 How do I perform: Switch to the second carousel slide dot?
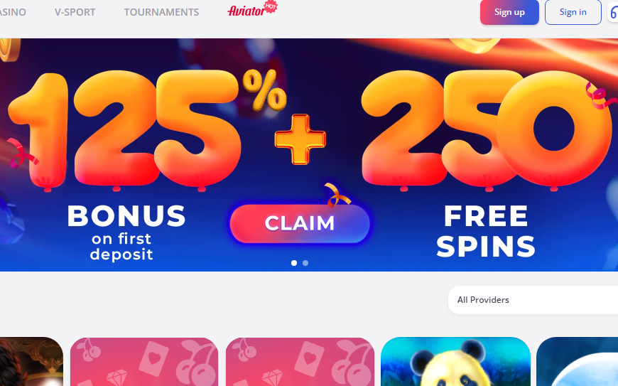(x=305, y=263)
